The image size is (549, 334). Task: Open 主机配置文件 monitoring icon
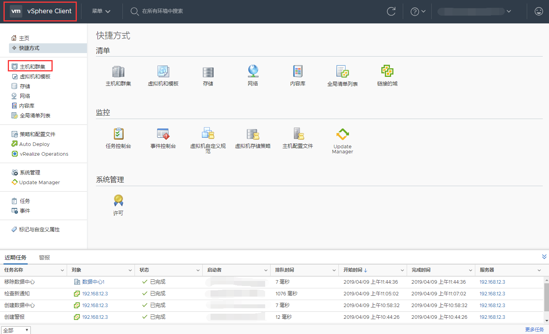pos(299,134)
